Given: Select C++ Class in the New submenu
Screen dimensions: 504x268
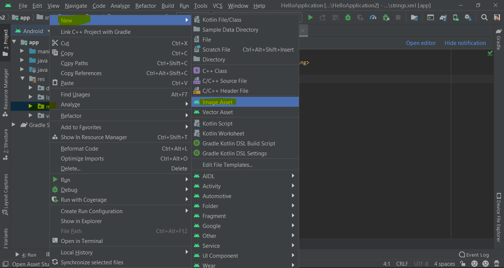Looking at the screenshot, I should [x=245, y=71].
